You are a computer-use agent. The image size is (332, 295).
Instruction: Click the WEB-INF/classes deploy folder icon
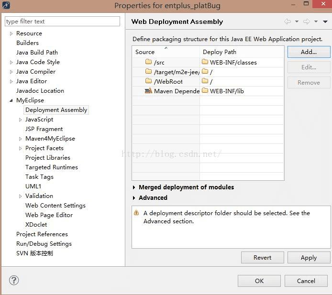(205, 62)
